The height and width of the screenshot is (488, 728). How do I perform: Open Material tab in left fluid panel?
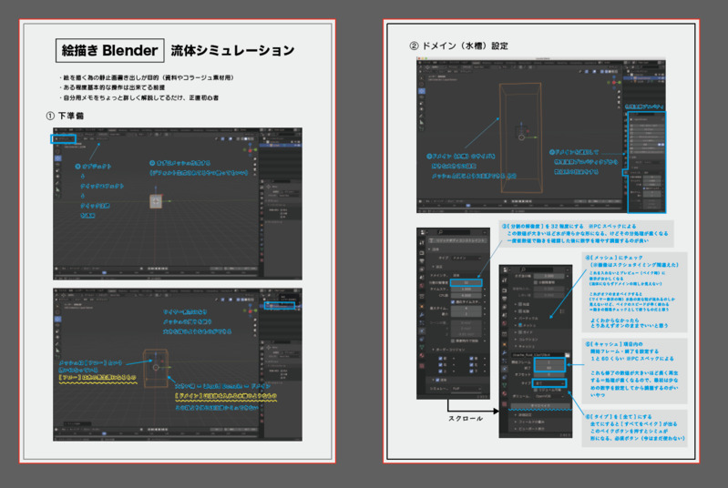point(422,355)
